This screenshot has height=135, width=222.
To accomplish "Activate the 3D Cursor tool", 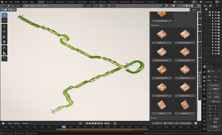I will coord(5,20).
